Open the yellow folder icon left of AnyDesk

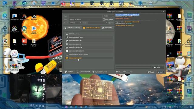click(x=15, y=42)
